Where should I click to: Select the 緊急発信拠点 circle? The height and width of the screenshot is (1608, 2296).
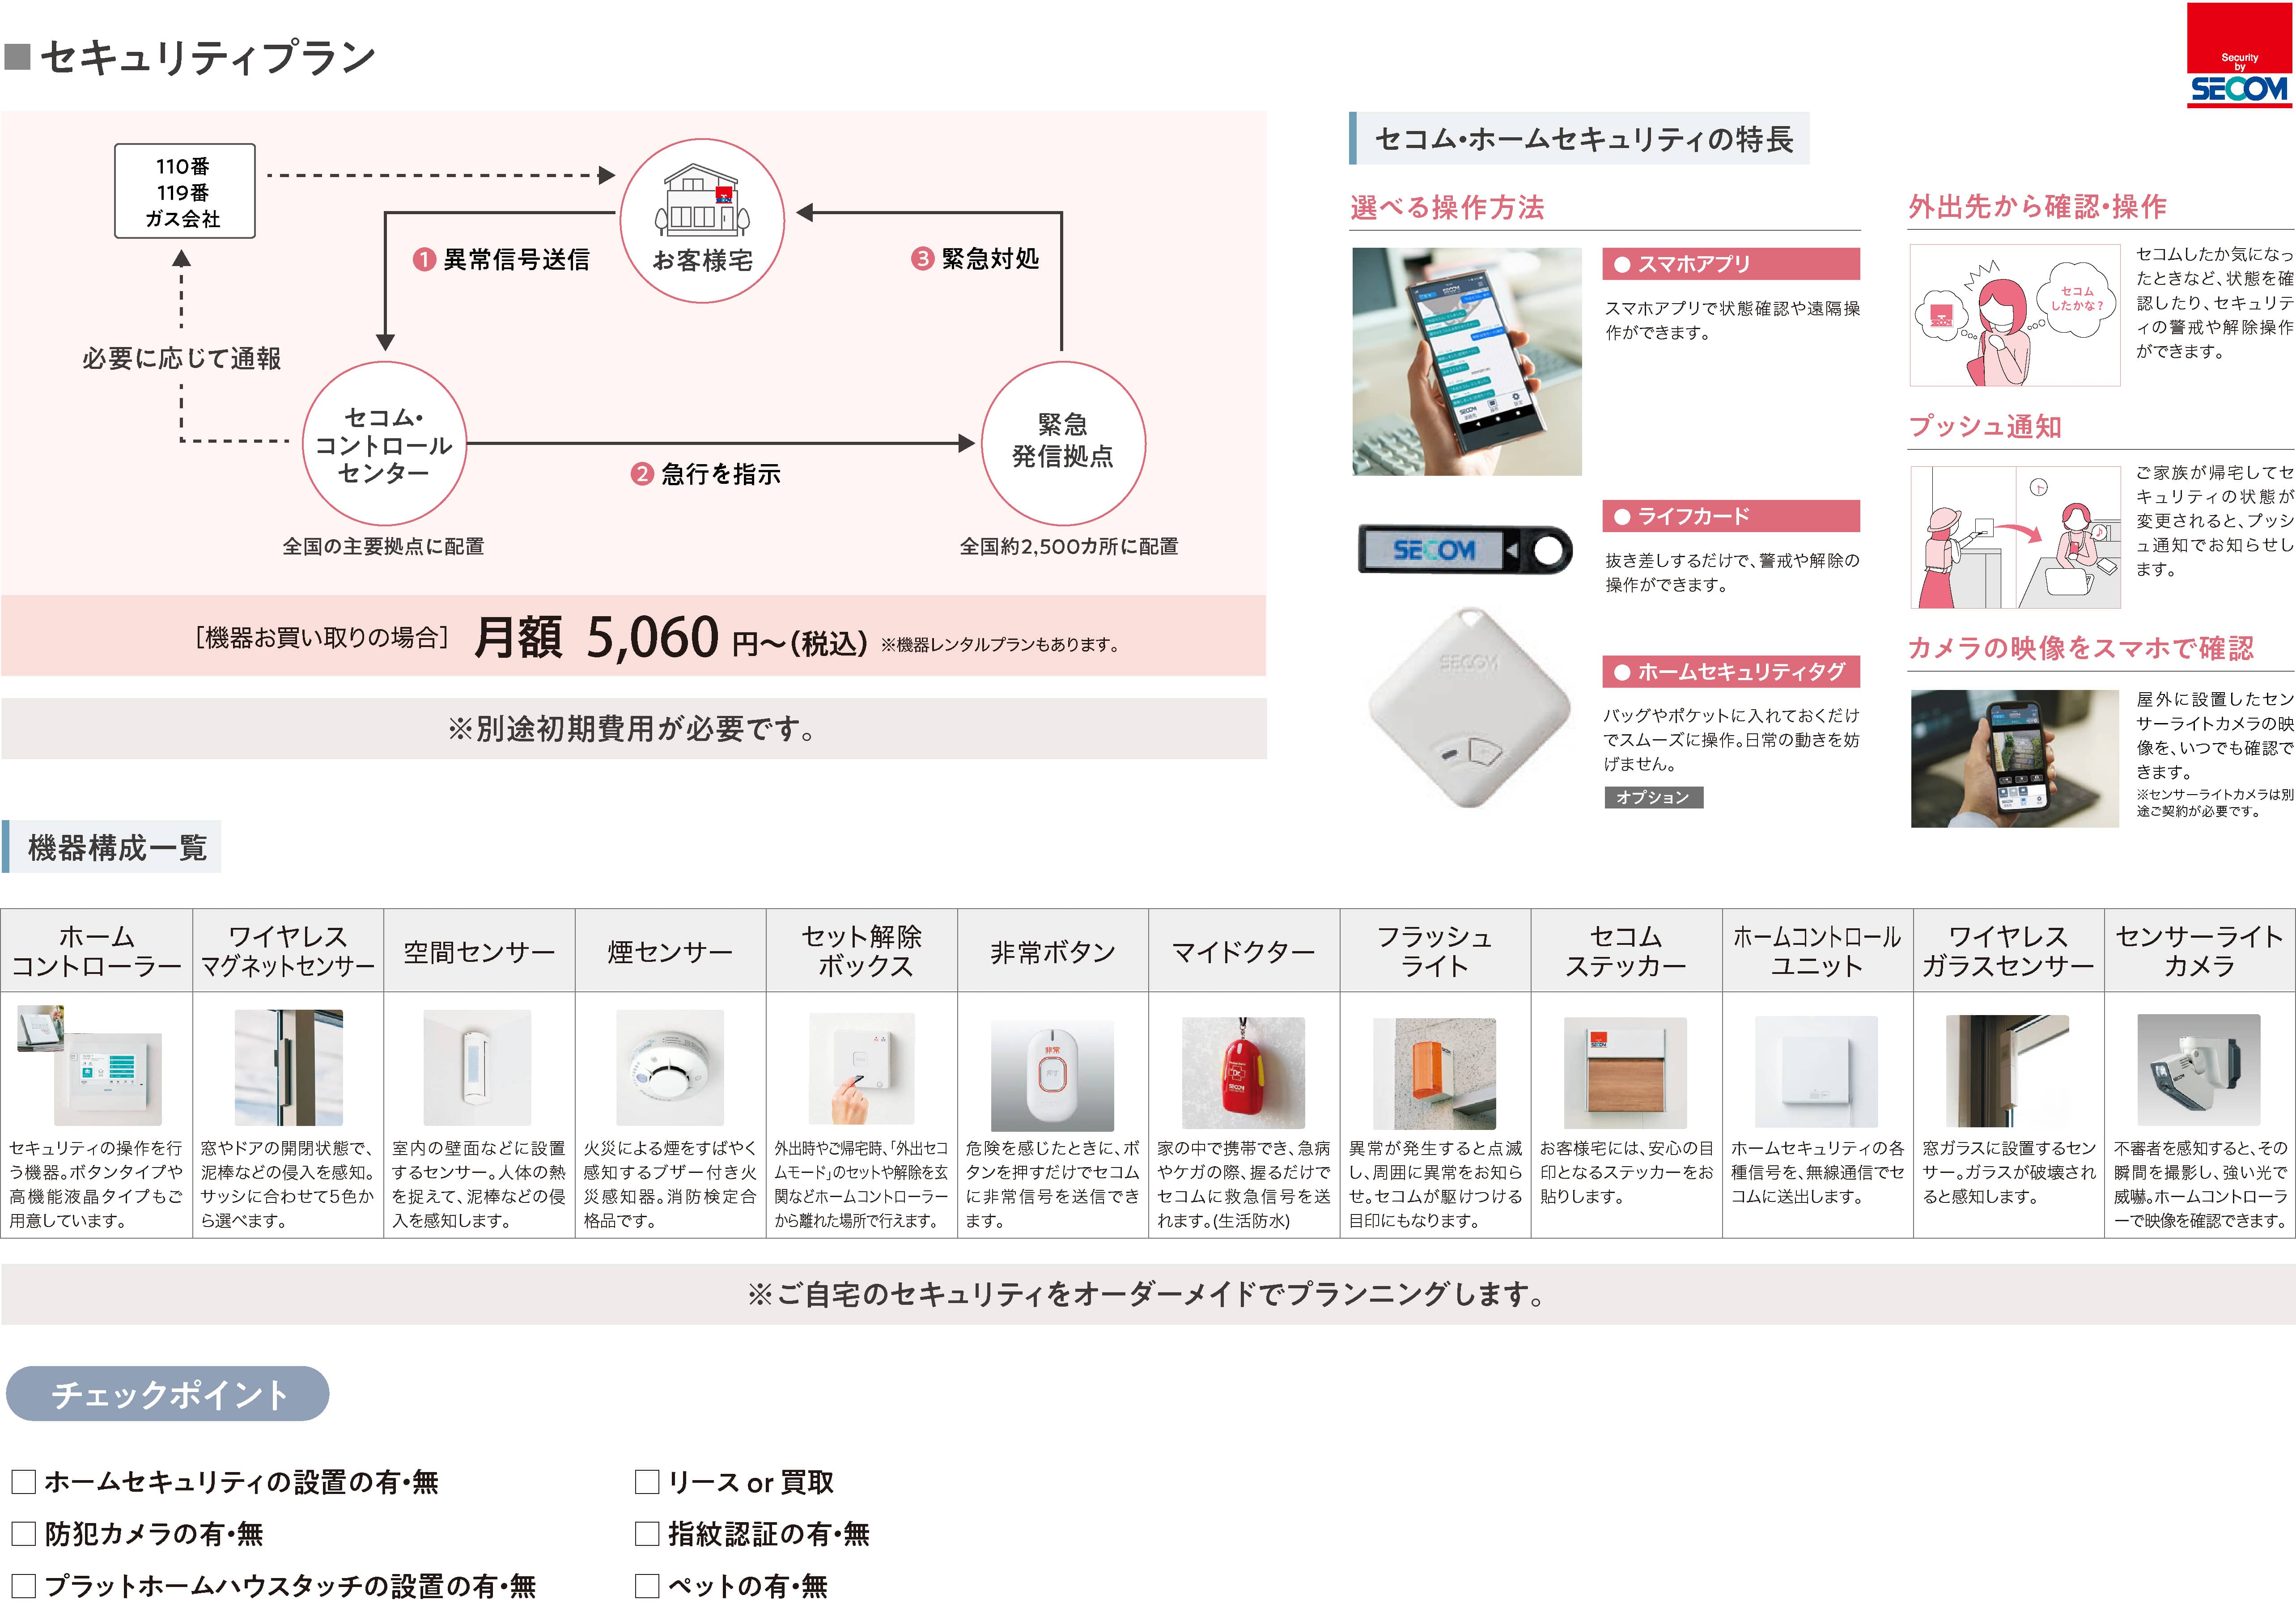pyautogui.click(x=1063, y=443)
